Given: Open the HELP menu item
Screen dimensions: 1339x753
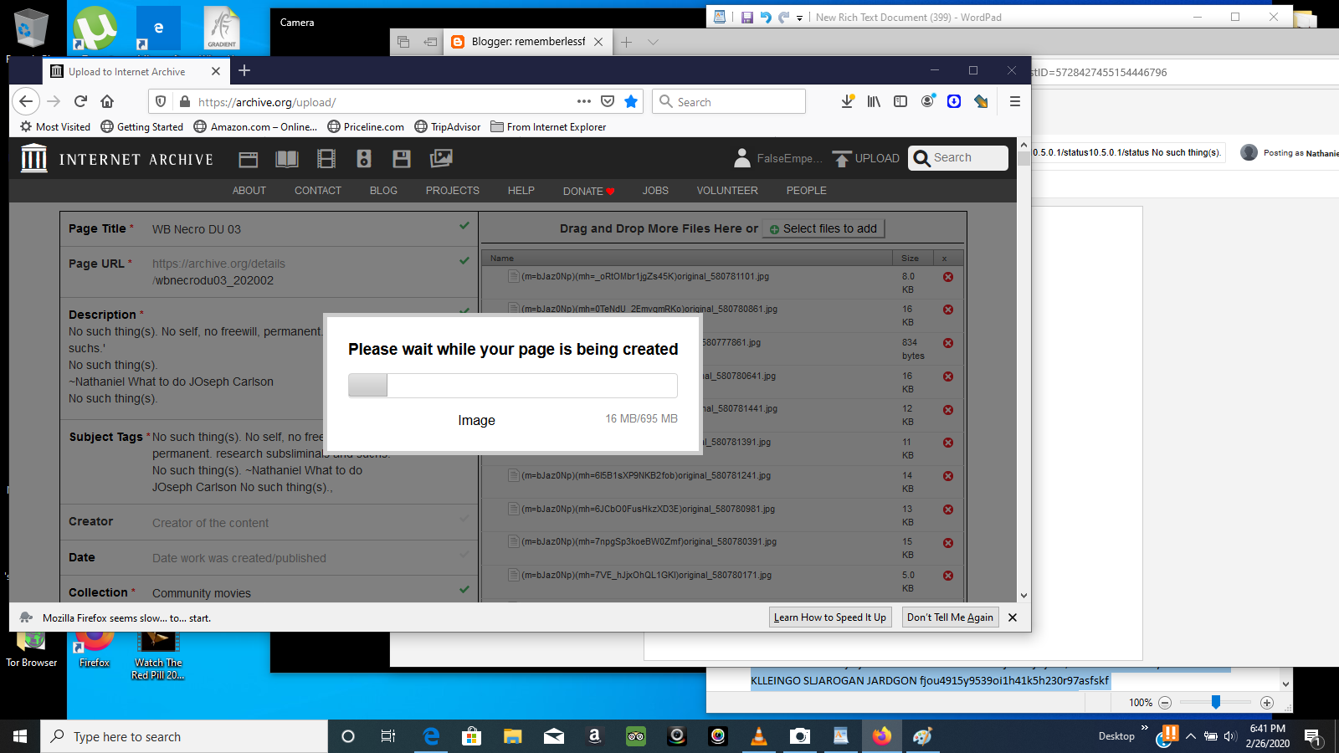Looking at the screenshot, I should [521, 191].
